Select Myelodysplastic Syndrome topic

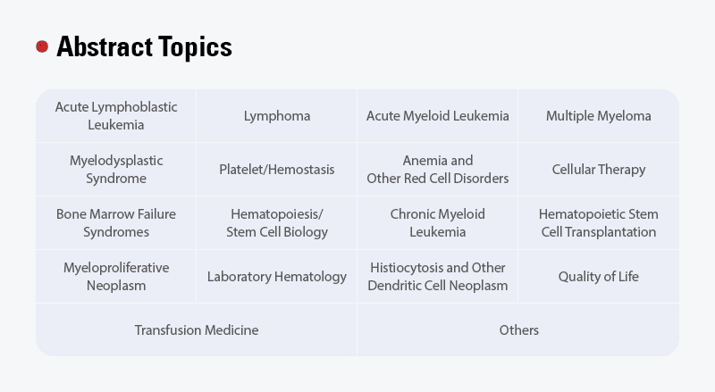point(116,170)
